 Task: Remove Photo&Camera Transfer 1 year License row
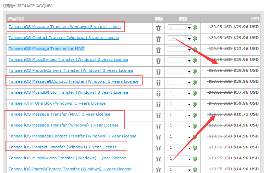[x=158, y=170]
